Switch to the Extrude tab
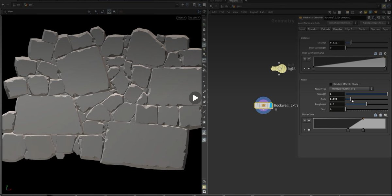The width and height of the screenshot is (392, 196). (325, 29)
